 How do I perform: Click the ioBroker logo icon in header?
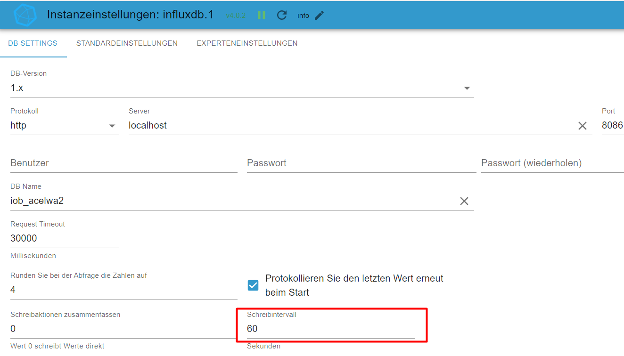point(25,15)
